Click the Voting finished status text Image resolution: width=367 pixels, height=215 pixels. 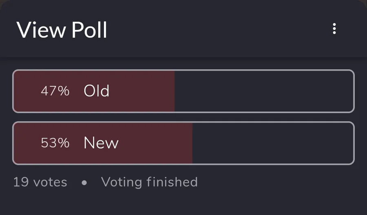(x=149, y=182)
